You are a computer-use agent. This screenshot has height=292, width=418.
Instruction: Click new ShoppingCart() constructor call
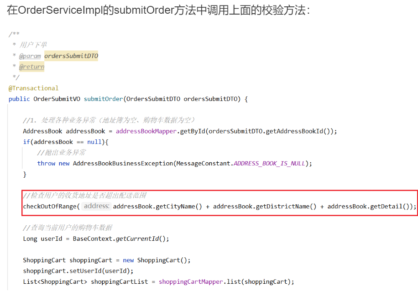tap(155, 260)
